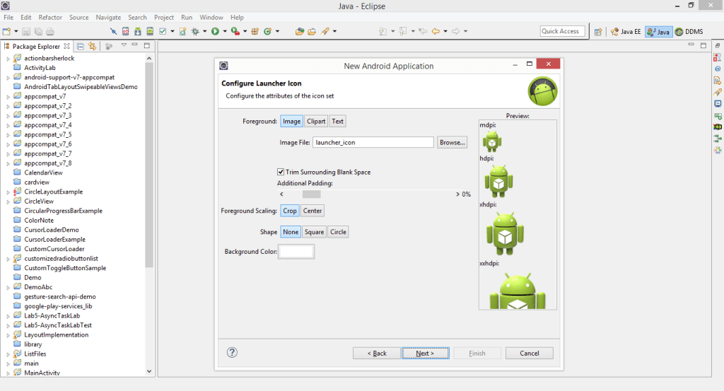
Task: Switch to the Java perspective button
Action: 658,32
